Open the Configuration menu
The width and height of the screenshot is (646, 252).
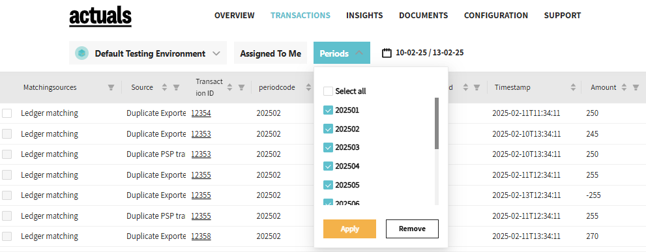496,16
